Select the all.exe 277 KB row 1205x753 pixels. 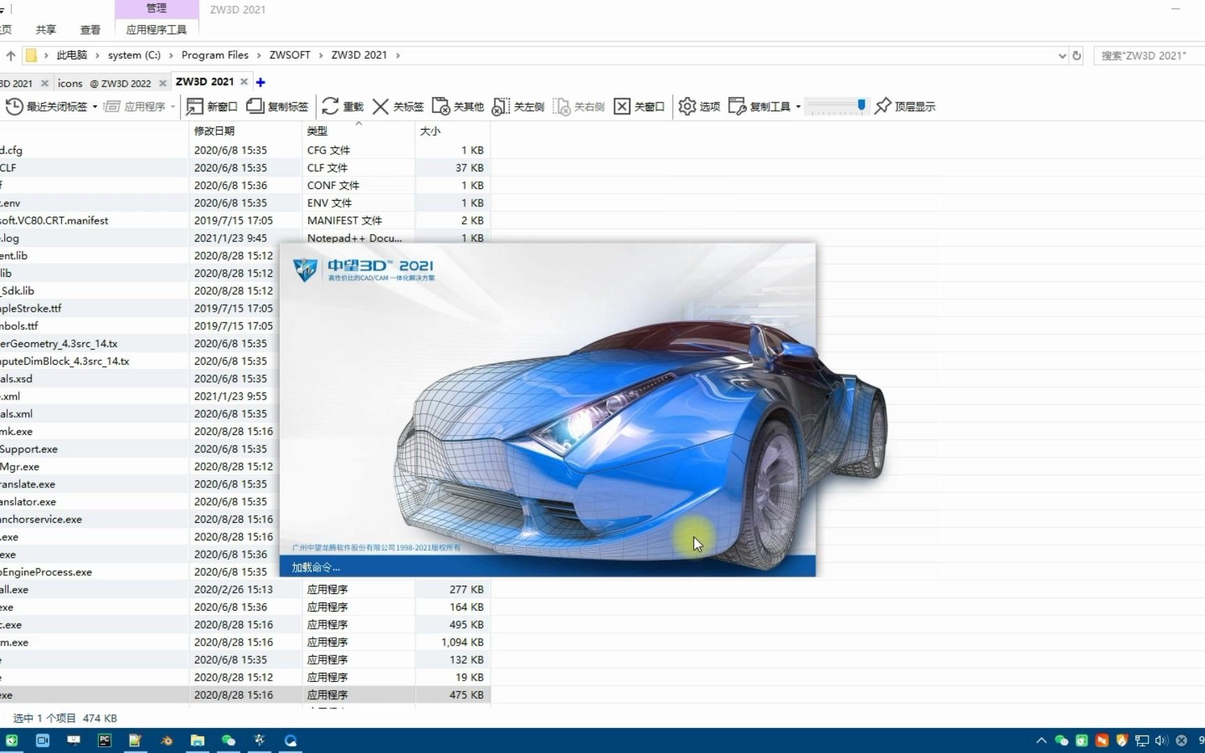[245, 590]
